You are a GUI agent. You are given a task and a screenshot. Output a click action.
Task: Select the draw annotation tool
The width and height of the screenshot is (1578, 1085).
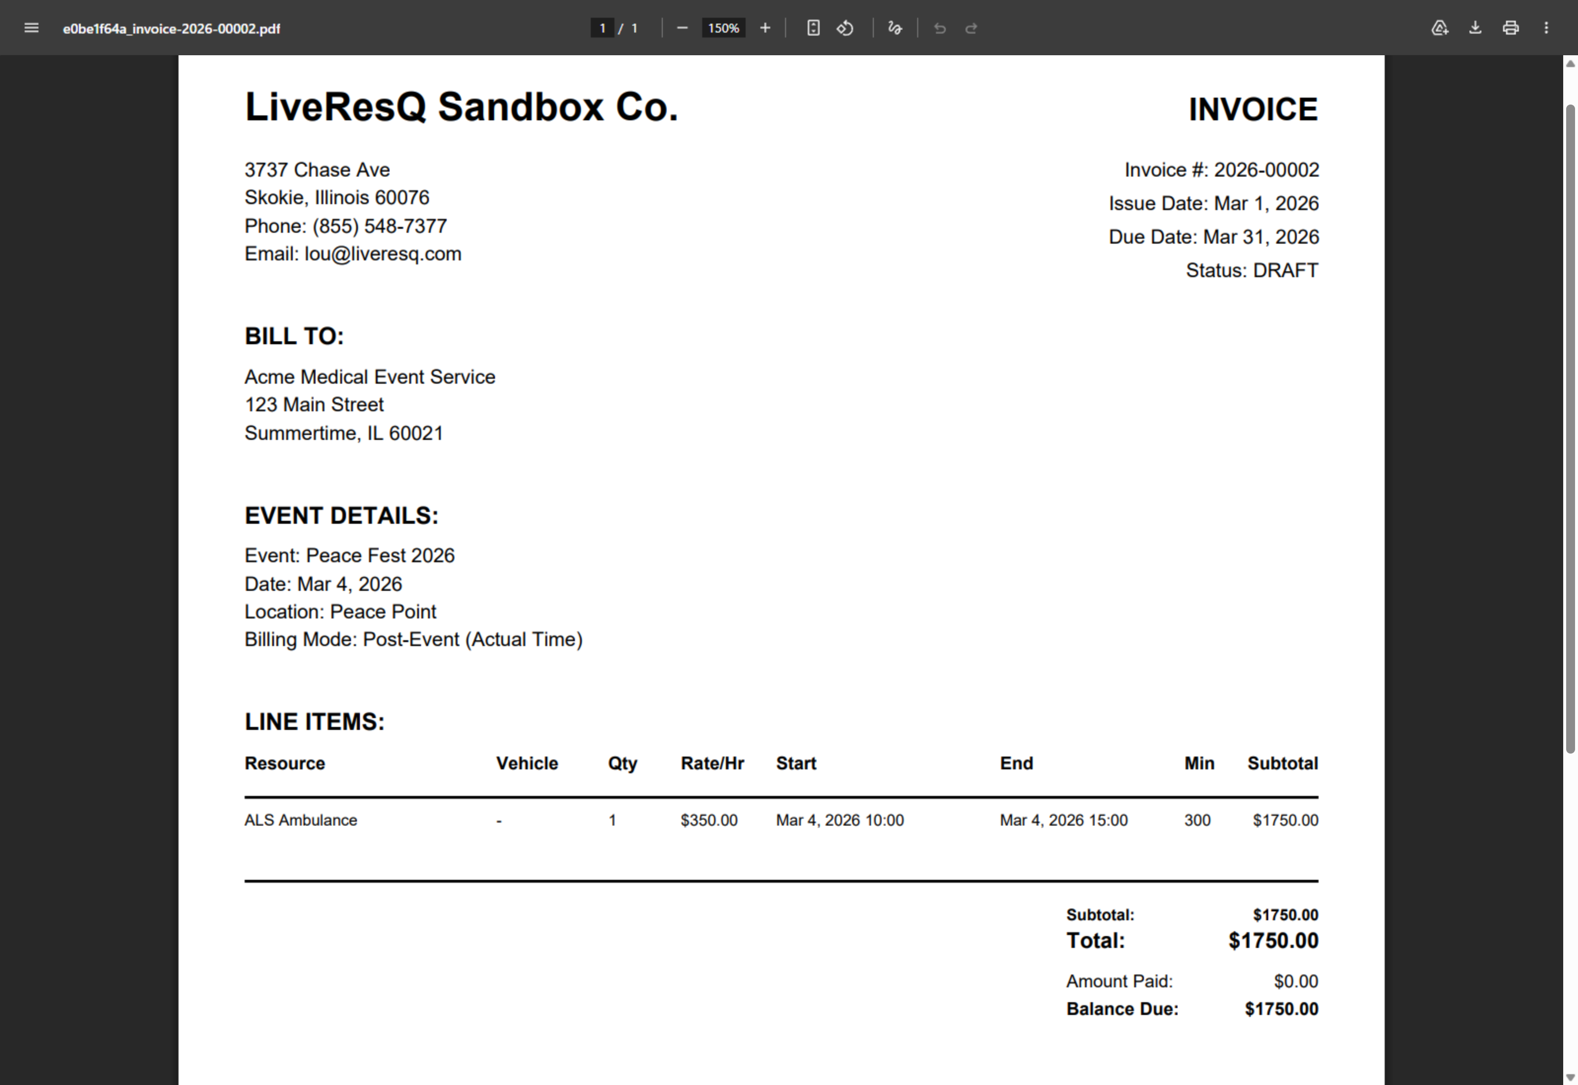coord(895,28)
